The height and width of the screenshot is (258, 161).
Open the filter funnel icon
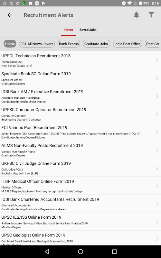(151, 15)
